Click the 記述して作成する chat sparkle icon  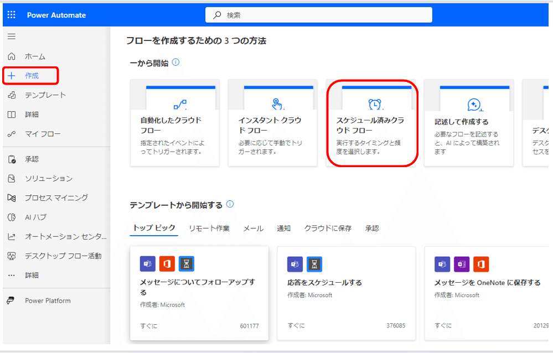click(475, 105)
